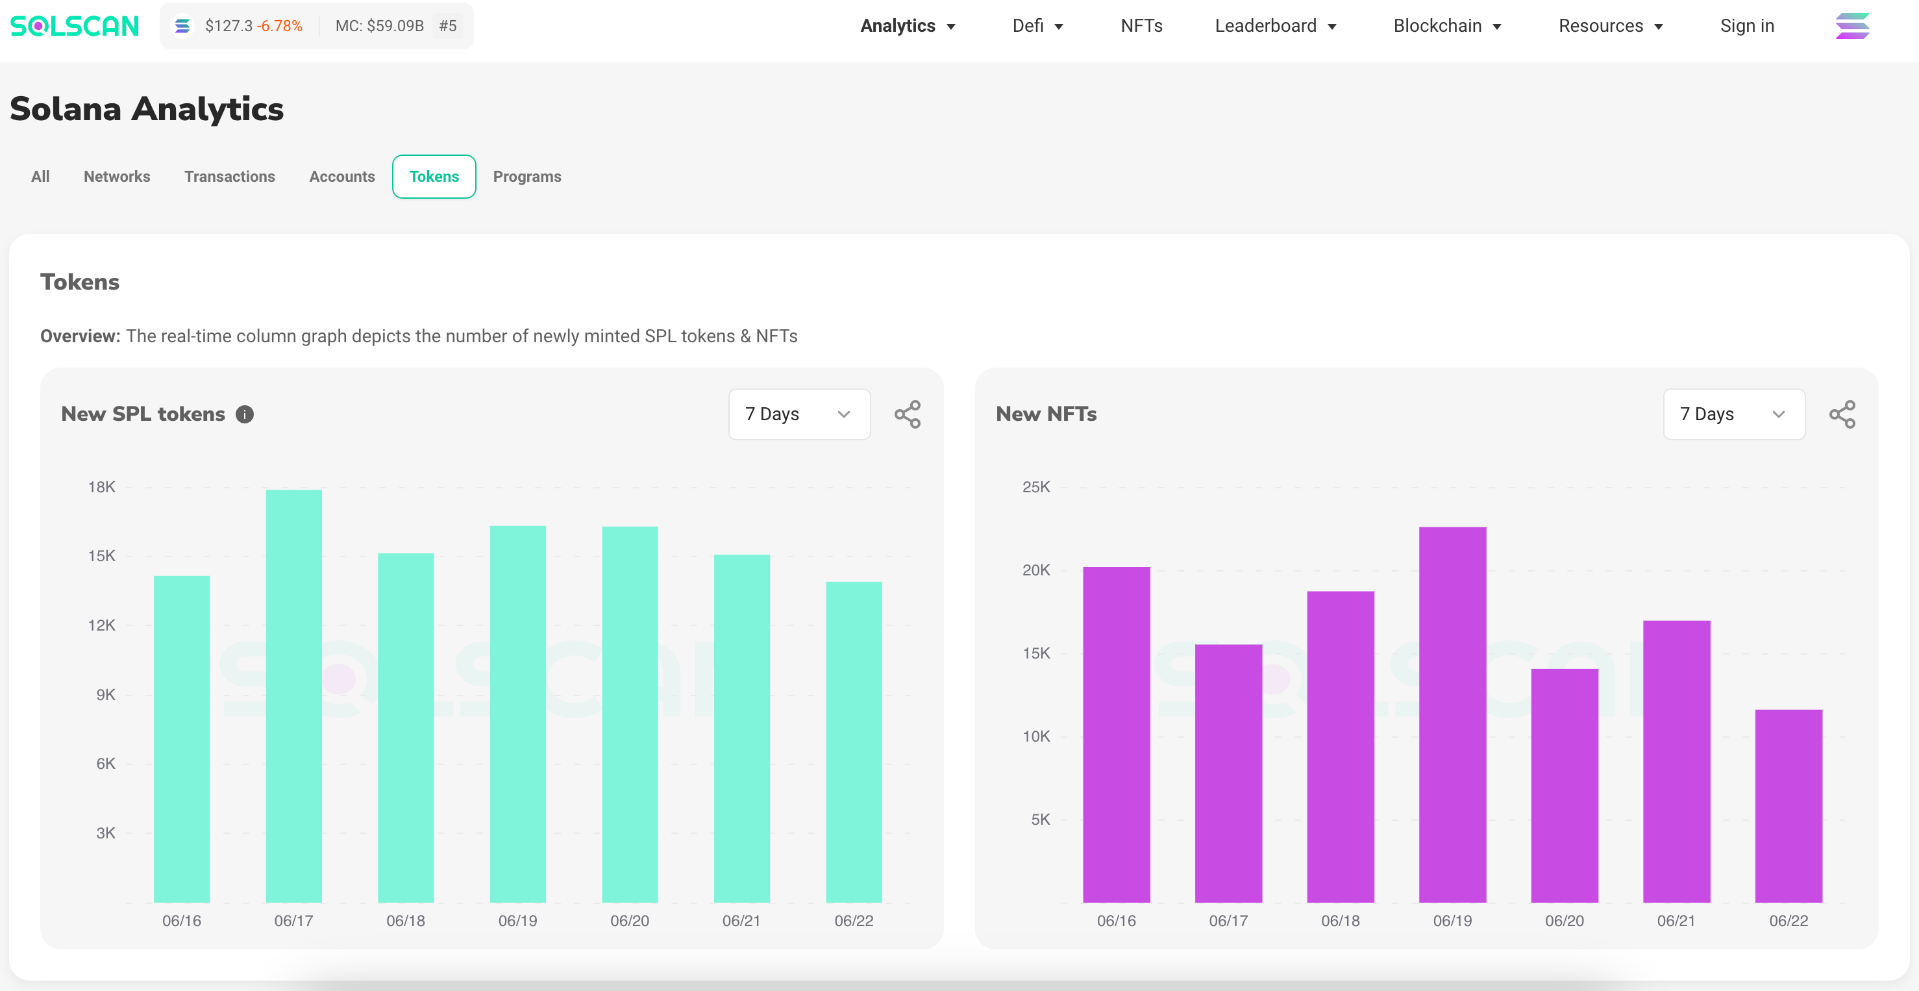
Task: Click the 06/20 bar in New NFTs chart
Action: [x=1565, y=785]
